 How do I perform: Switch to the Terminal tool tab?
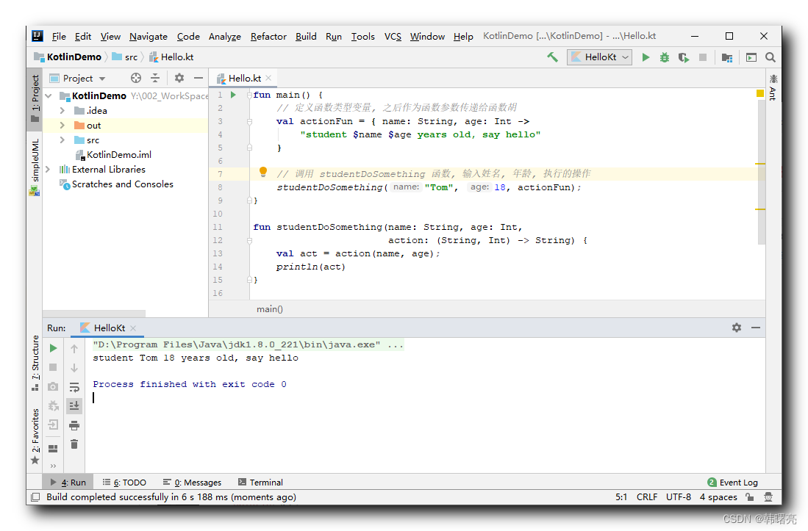261,482
